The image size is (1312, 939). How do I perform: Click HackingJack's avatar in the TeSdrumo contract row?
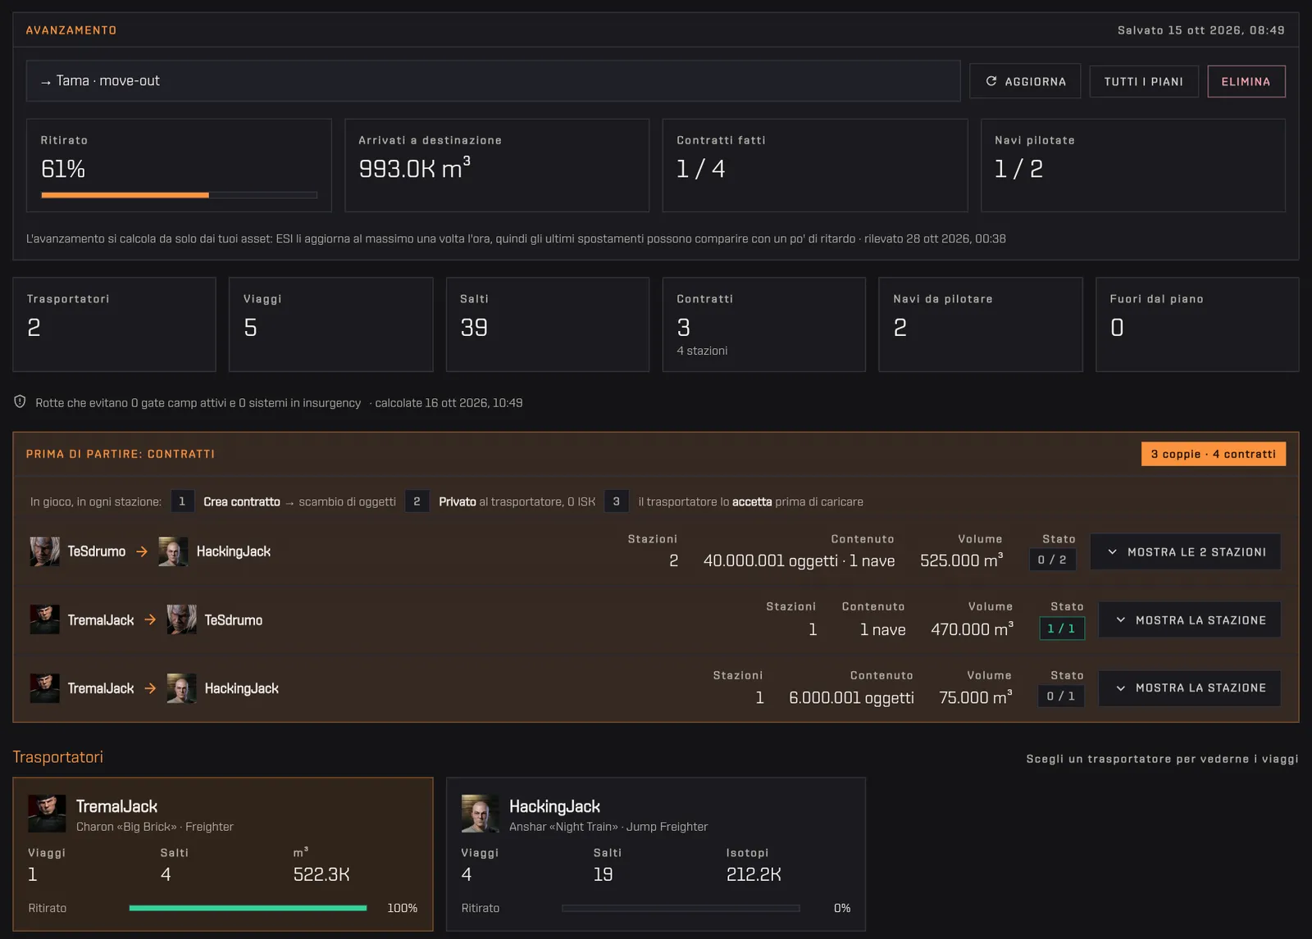coord(173,551)
